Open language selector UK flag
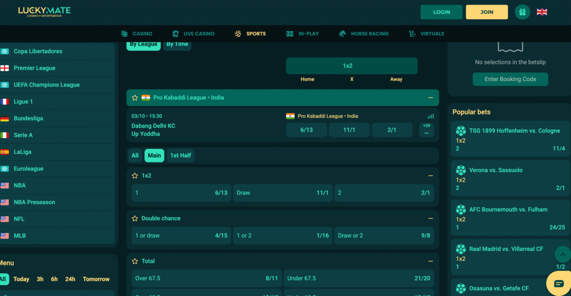The height and width of the screenshot is (296, 571). click(x=542, y=12)
